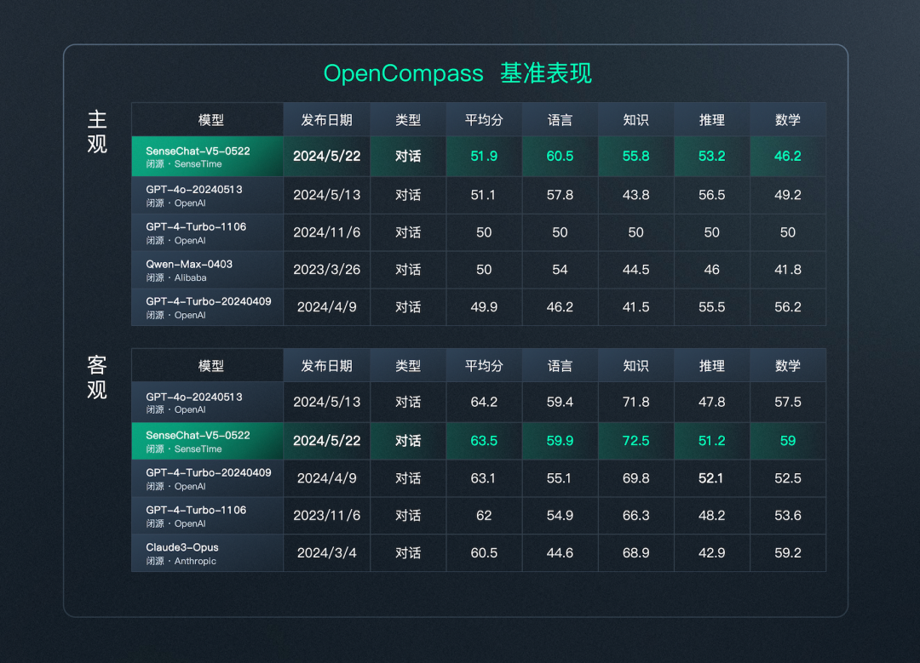Viewport: 920px width, 663px height.
Task: Click the highlighted score 72.5
Action: tap(636, 441)
